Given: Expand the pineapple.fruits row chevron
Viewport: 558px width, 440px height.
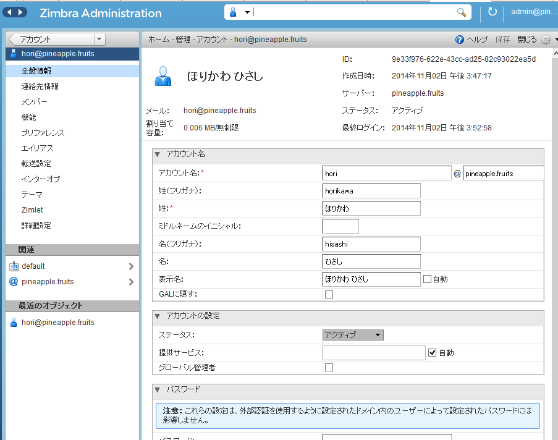Looking at the screenshot, I should click(131, 282).
